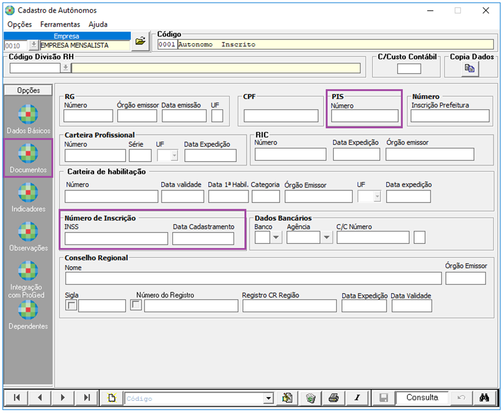Expand the Banco dropdown
The image size is (503, 413).
276,237
